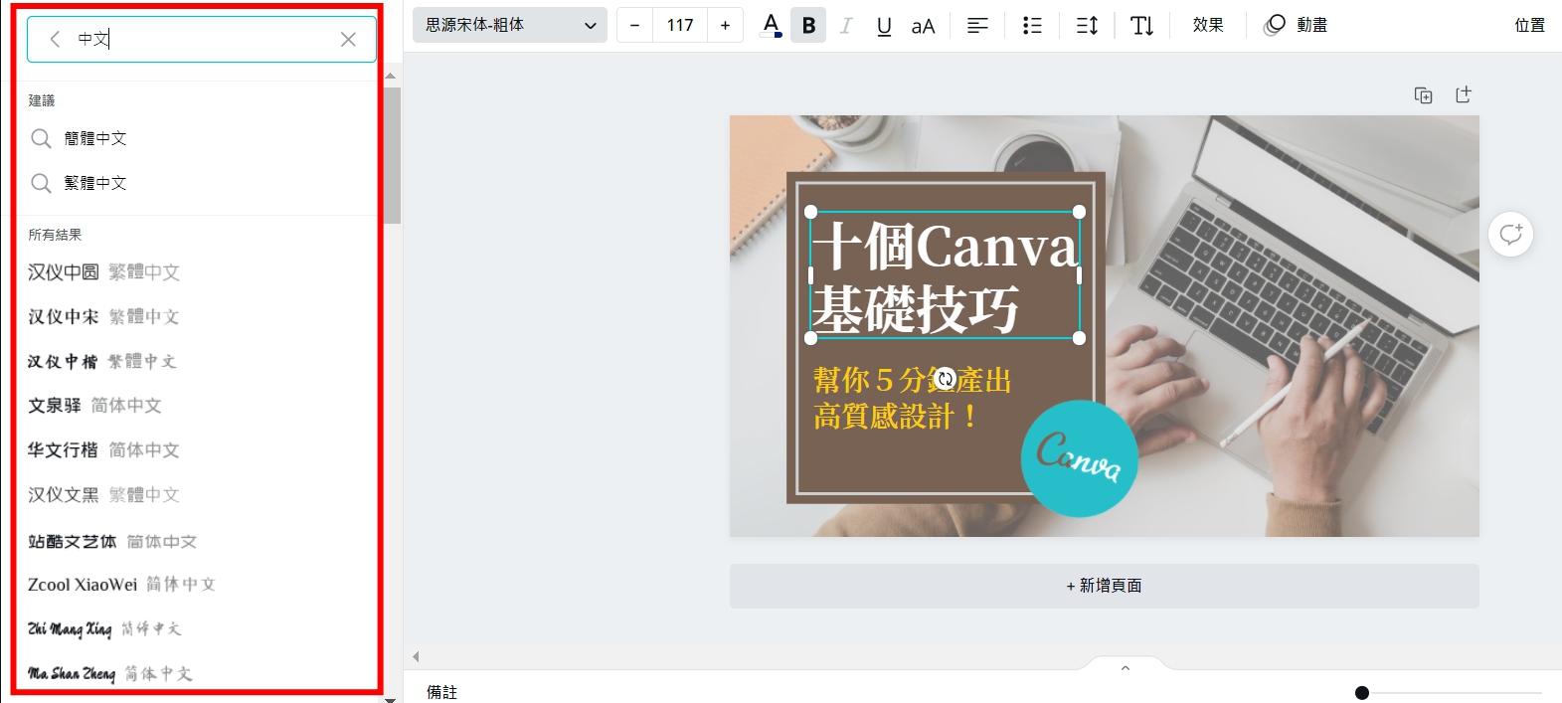Image resolution: width=1562 pixels, height=703 pixels.
Task: Select the 十個Canva基礎技巧 heading text
Action: (x=945, y=275)
